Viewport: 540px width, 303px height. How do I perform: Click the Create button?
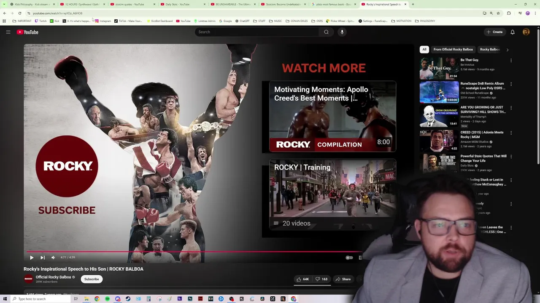(x=494, y=32)
